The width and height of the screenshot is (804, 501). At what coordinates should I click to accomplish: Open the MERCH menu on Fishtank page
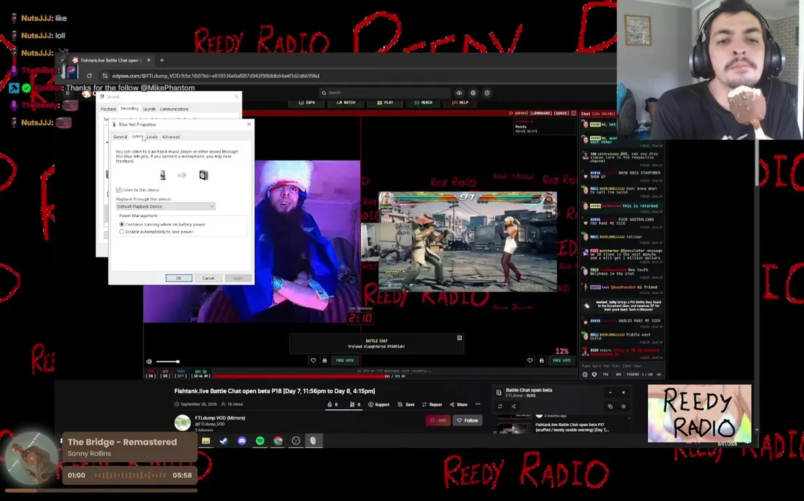424,102
